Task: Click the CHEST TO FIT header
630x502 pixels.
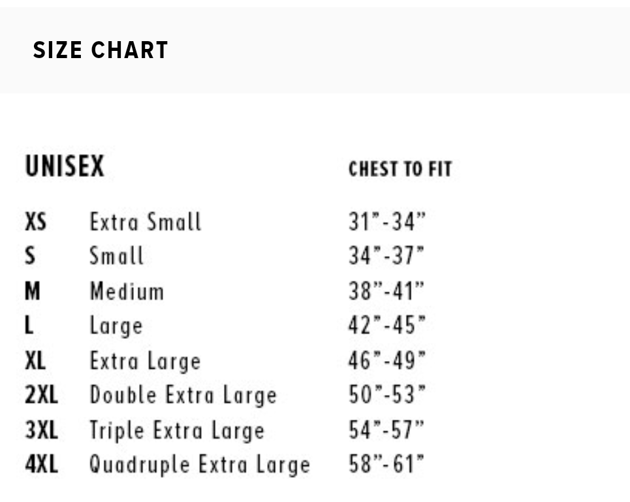Action: 400,169
